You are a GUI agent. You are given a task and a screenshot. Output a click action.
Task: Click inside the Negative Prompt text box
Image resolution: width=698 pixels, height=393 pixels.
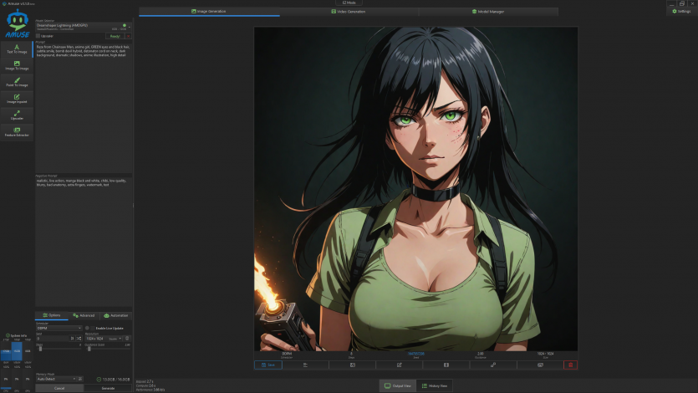(83, 234)
